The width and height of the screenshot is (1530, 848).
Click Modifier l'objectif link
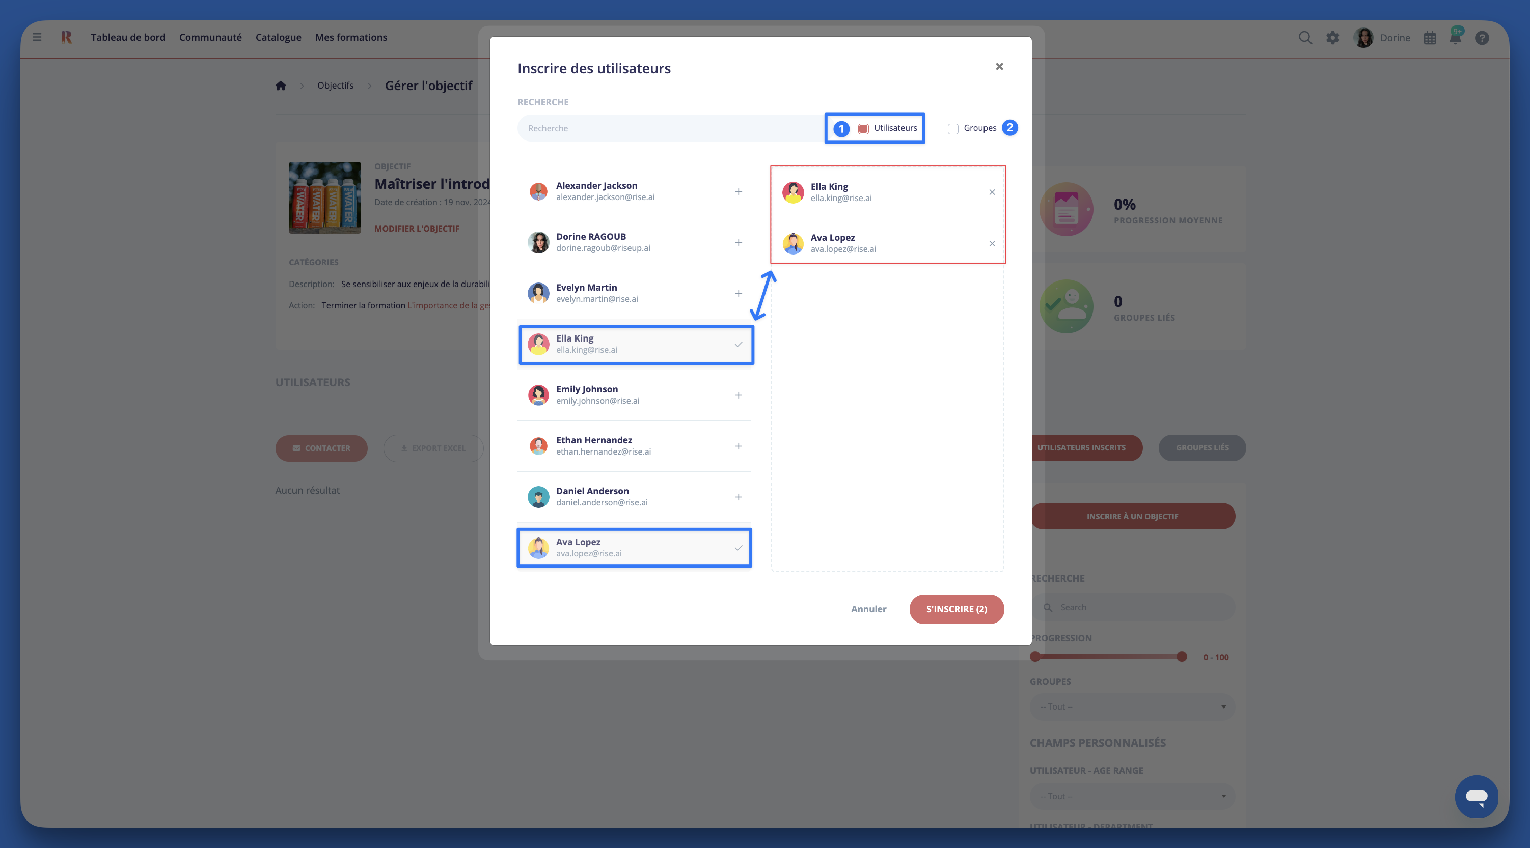[417, 229]
